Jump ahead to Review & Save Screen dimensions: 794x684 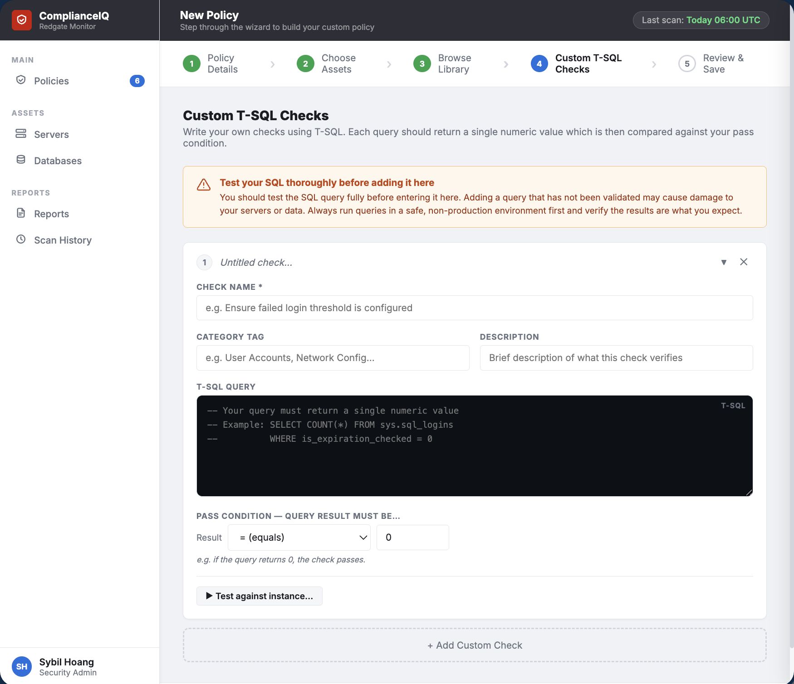coord(687,64)
